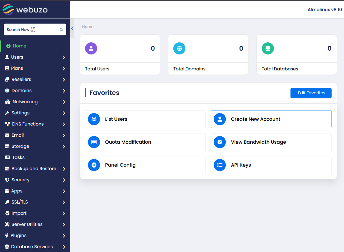Open the Tasks menu item

(x=35, y=157)
